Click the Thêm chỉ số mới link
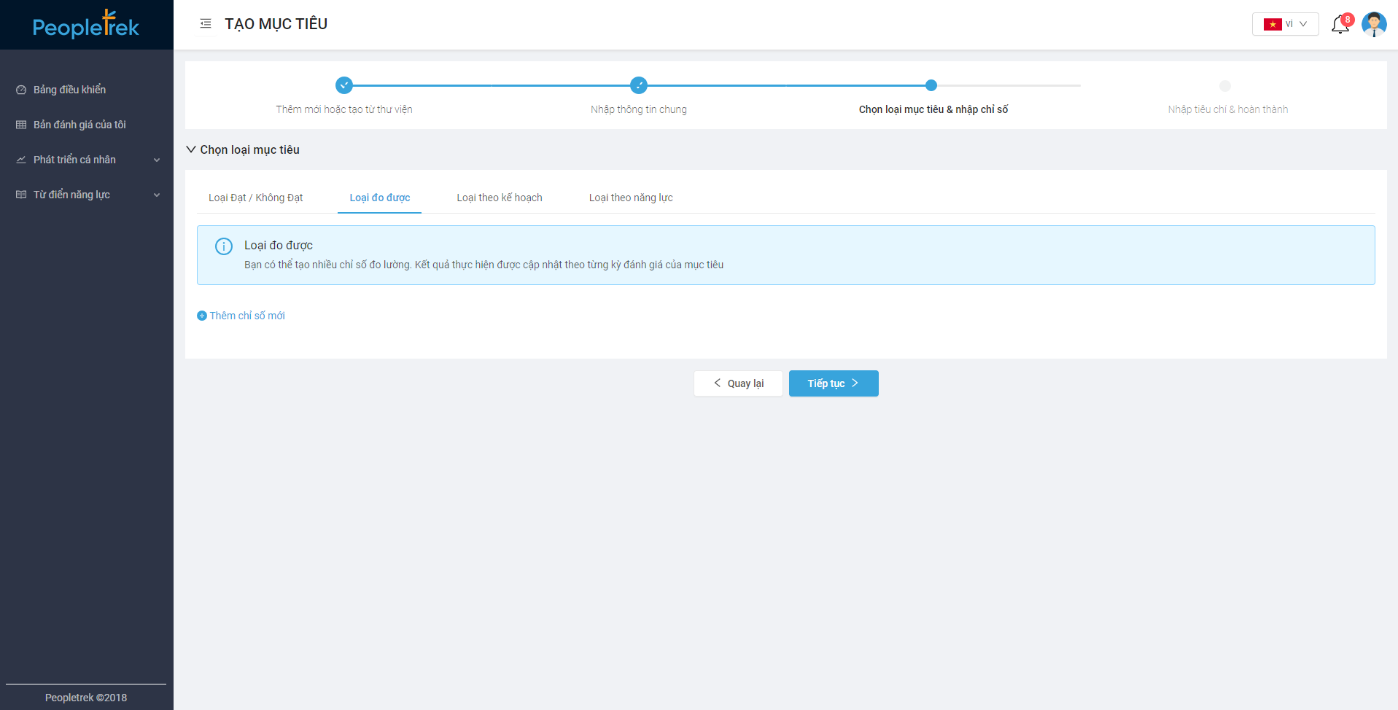 [x=247, y=316]
